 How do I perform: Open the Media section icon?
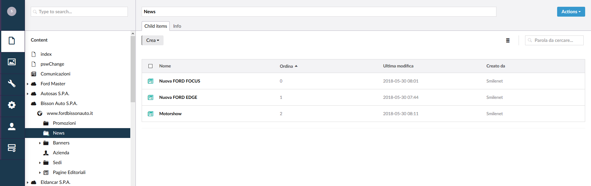pos(12,62)
